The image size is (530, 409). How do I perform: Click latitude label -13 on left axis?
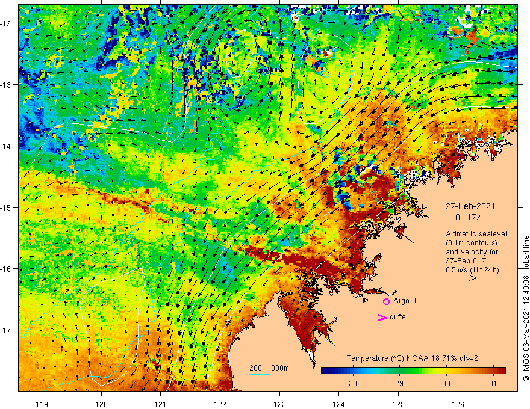(x=7, y=85)
